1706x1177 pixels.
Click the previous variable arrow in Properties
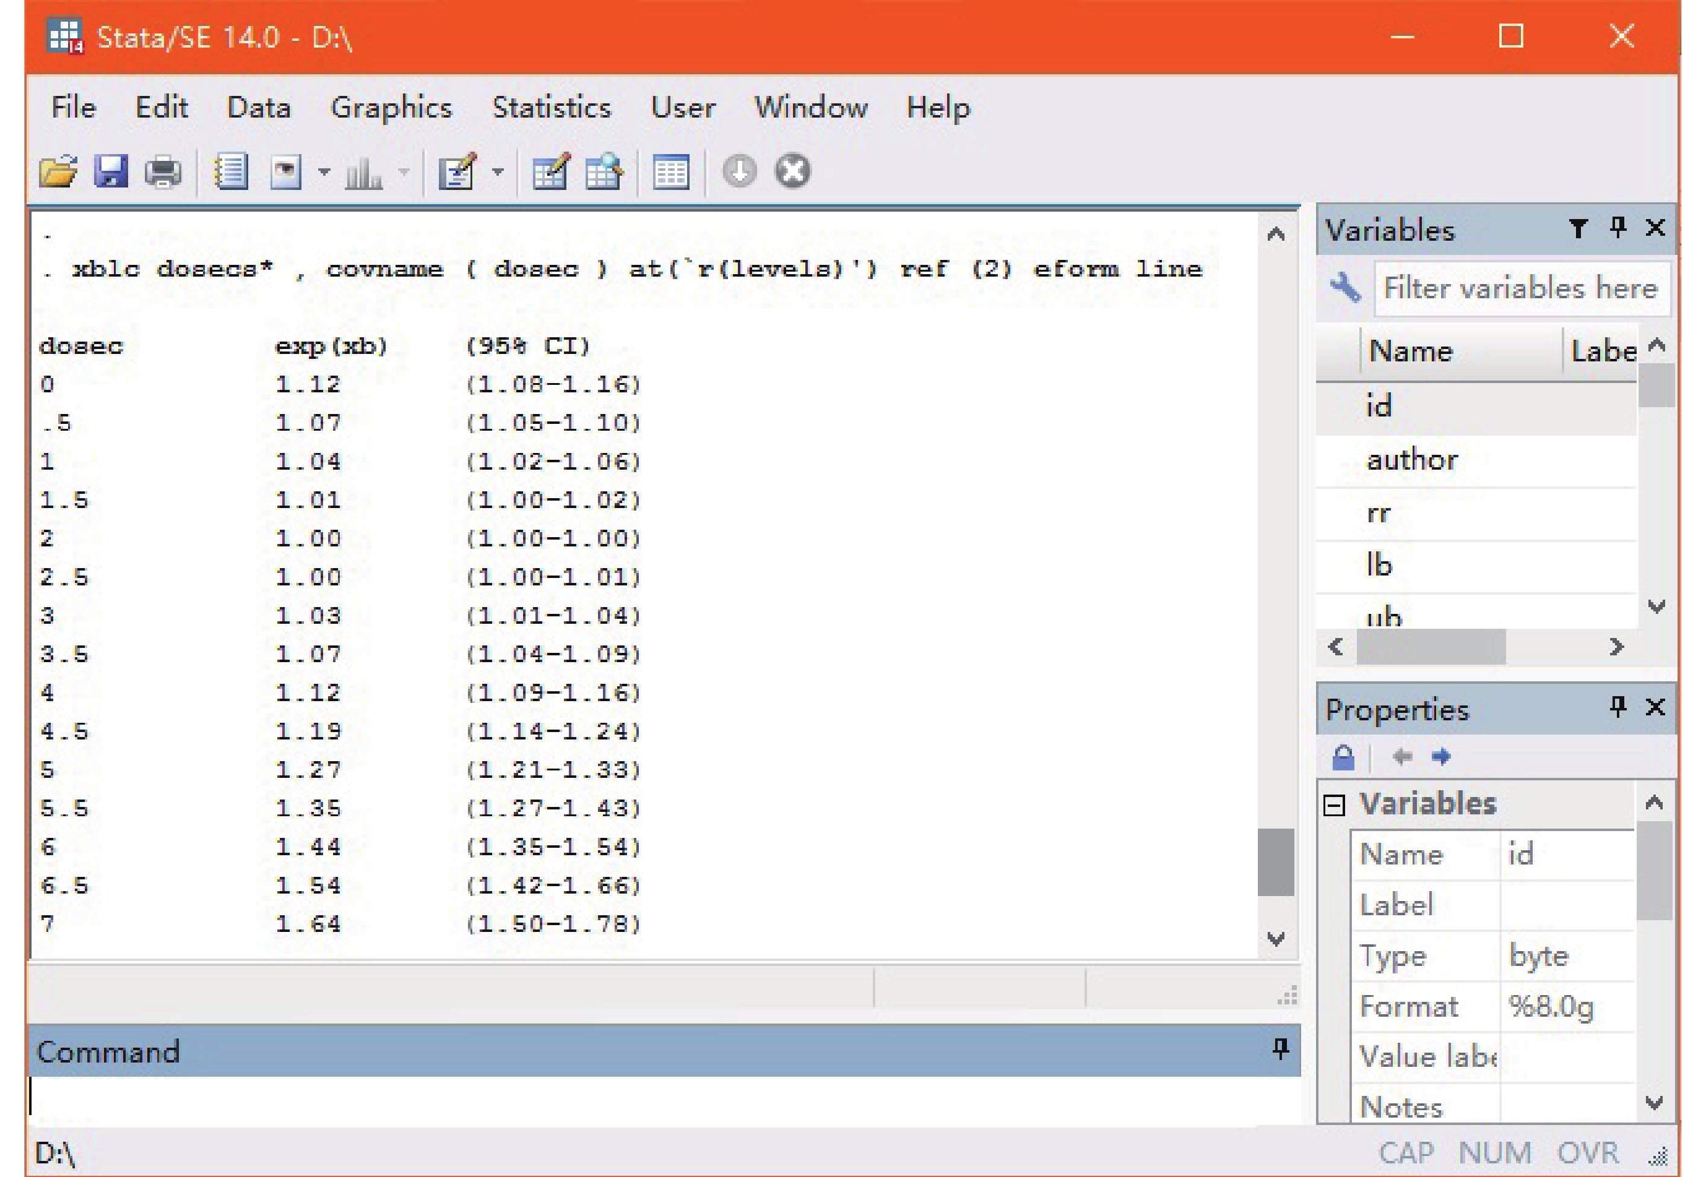tap(1402, 757)
